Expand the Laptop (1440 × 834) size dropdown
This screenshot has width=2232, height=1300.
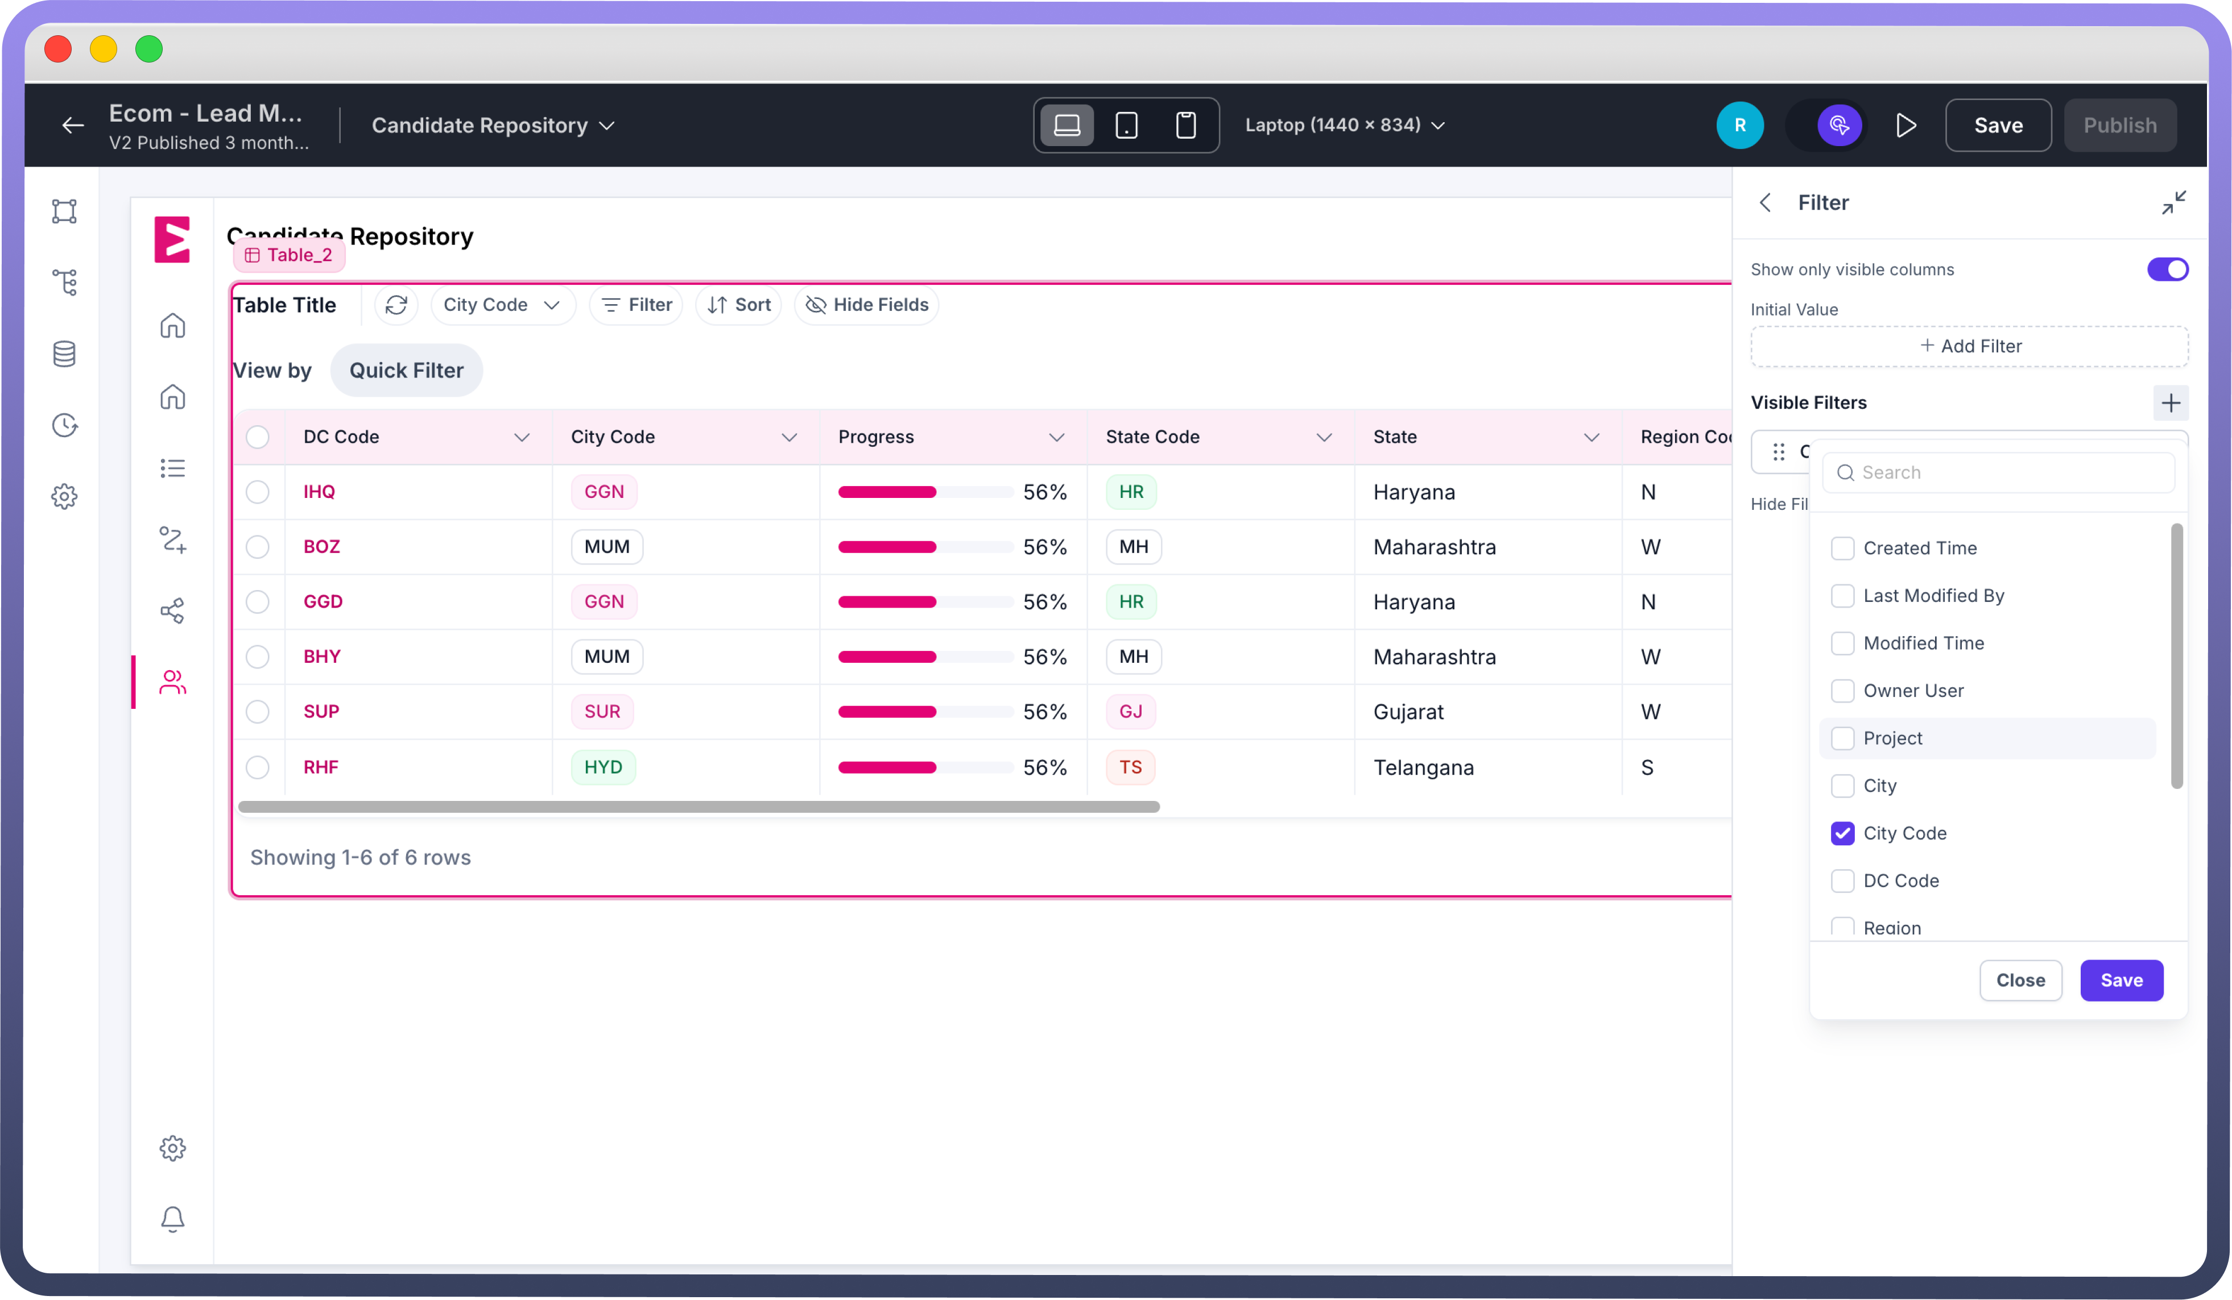tap(1345, 125)
